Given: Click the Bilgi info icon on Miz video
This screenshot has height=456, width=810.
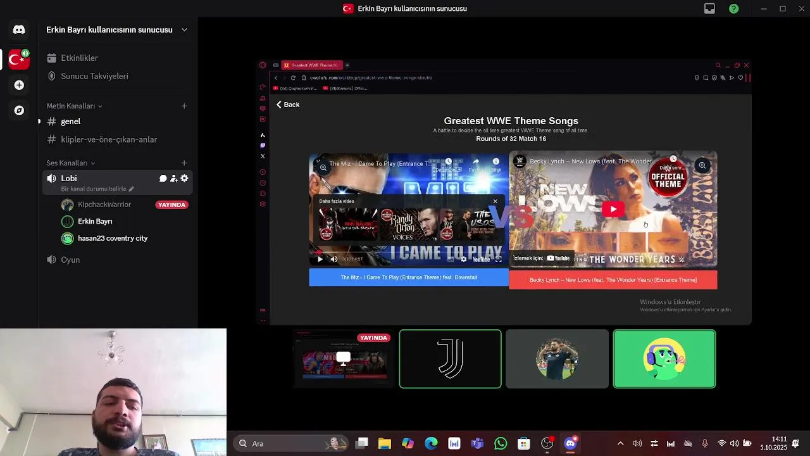Looking at the screenshot, I should click(496, 164).
